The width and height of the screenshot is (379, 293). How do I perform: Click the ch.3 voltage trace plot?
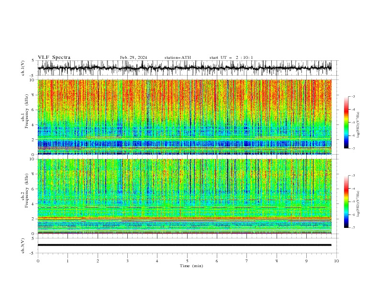coord(188,246)
